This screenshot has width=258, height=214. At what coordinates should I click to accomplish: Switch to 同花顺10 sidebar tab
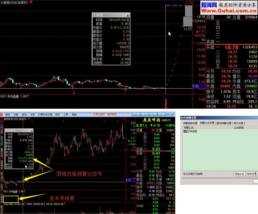(2, 176)
